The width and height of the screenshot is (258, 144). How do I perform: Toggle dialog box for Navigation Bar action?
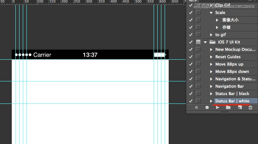(x=198, y=86)
